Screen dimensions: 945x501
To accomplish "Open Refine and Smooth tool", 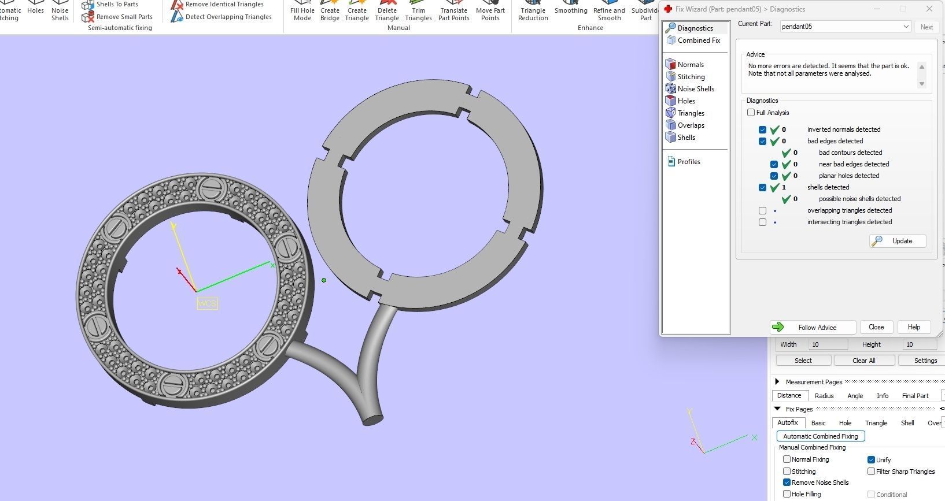I will tap(609, 11).
